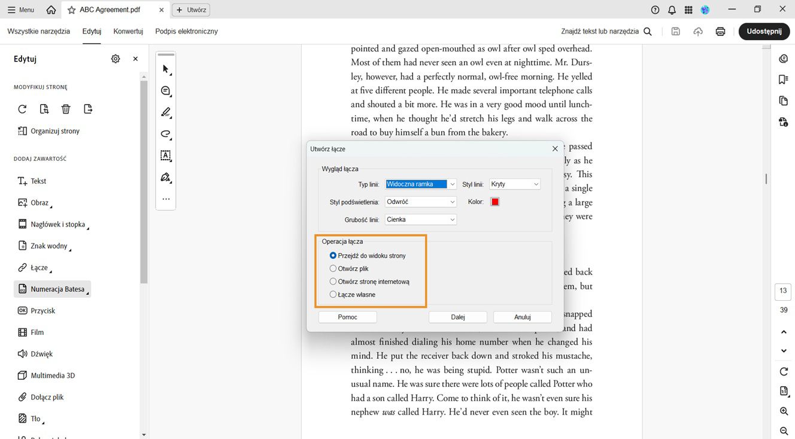Click the Udostępnij share button

point(764,31)
